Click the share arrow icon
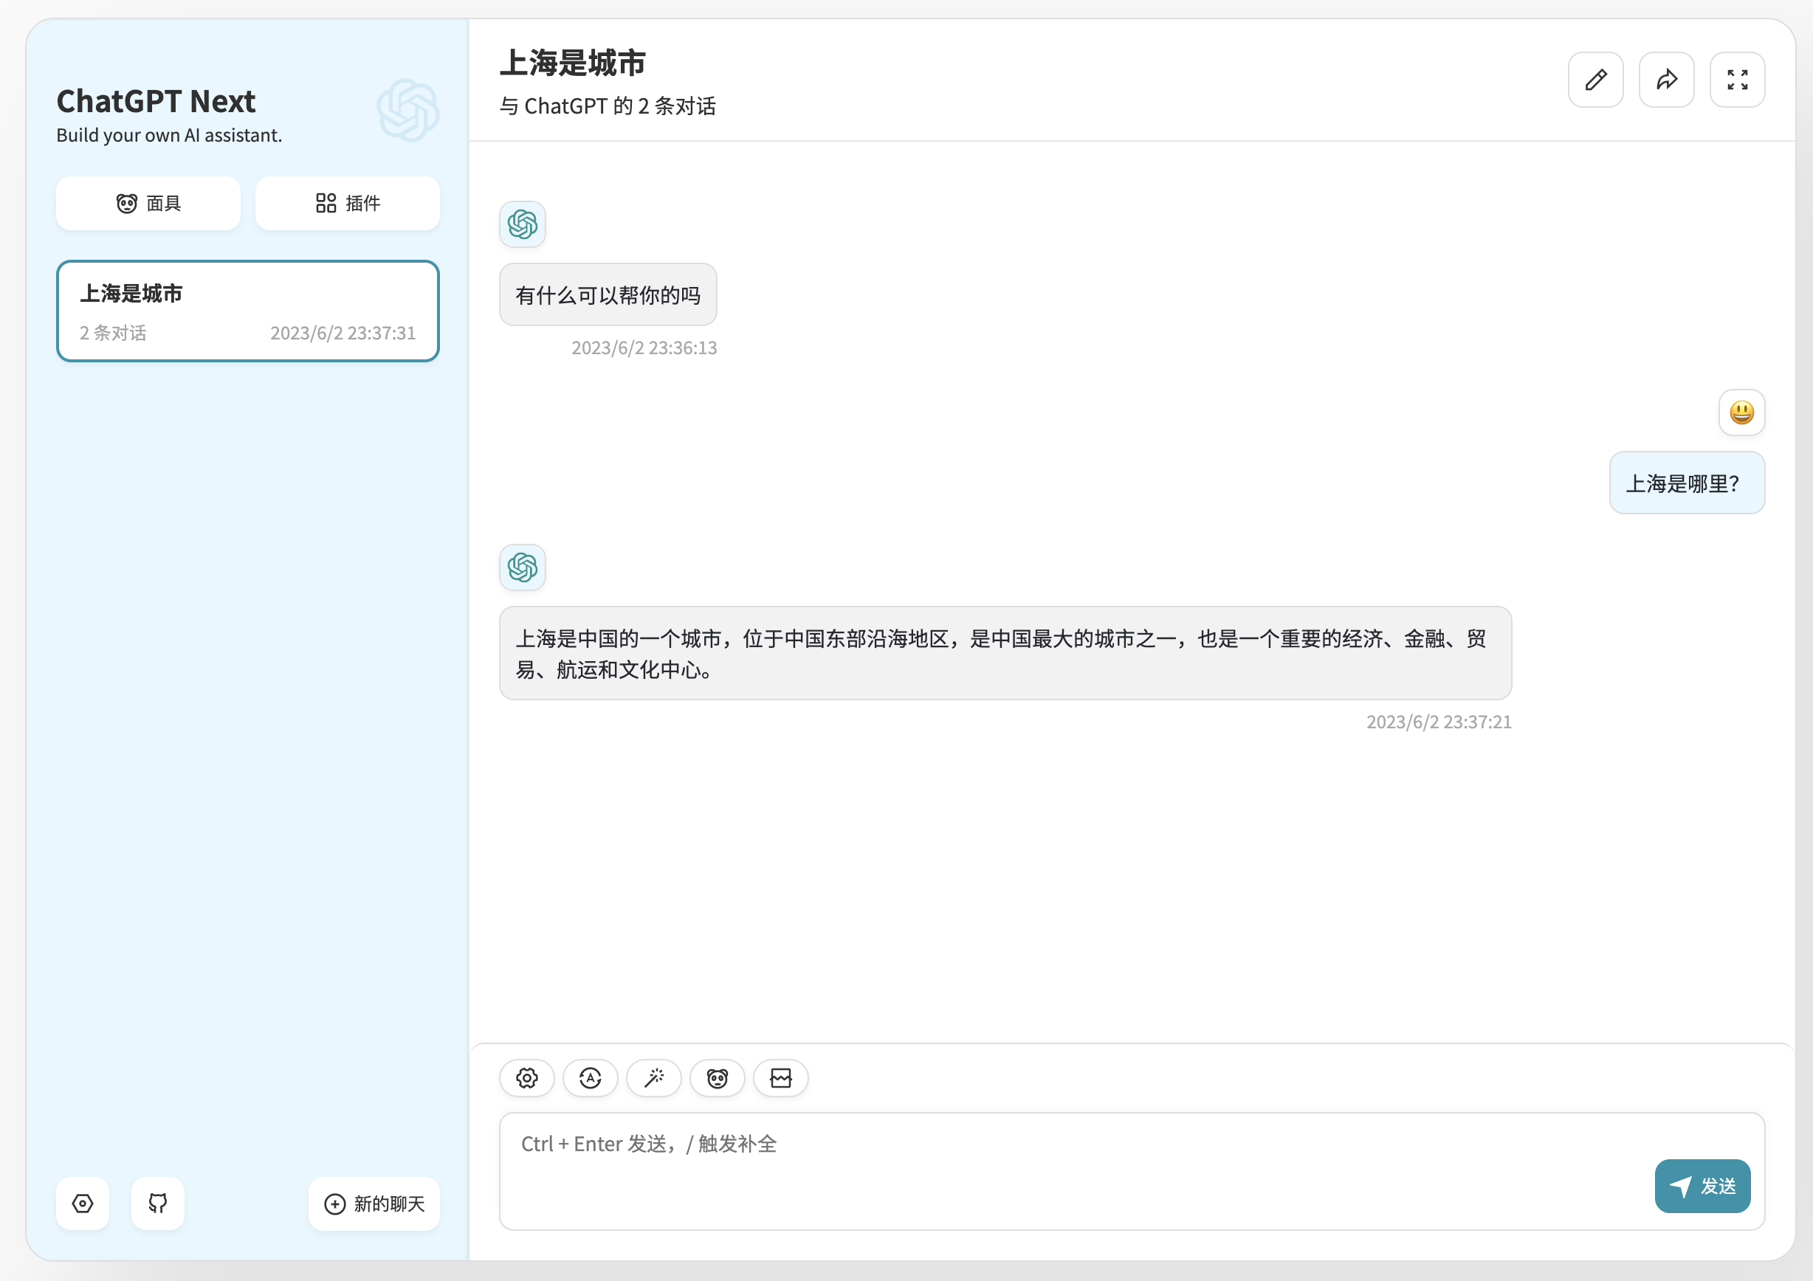This screenshot has width=1813, height=1281. pyautogui.click(x=1666, y=80)
